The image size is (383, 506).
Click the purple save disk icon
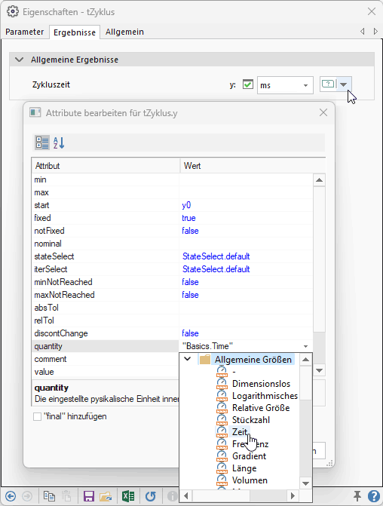(89, 495)
